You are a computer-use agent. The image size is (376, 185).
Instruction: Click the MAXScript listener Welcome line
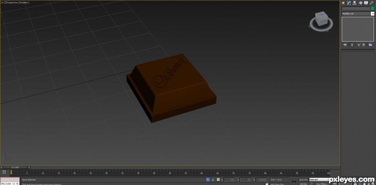pos(10,184)
